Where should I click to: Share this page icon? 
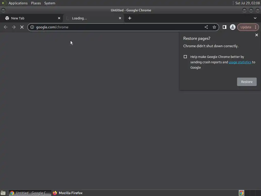(206, 27)
